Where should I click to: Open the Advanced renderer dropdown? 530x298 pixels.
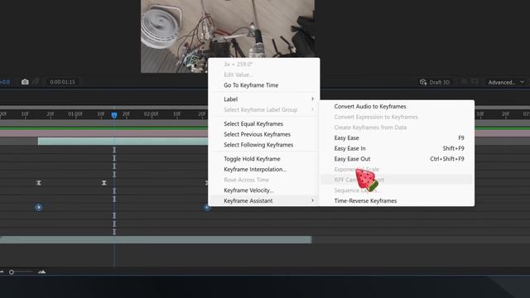[x=506, y=82]
